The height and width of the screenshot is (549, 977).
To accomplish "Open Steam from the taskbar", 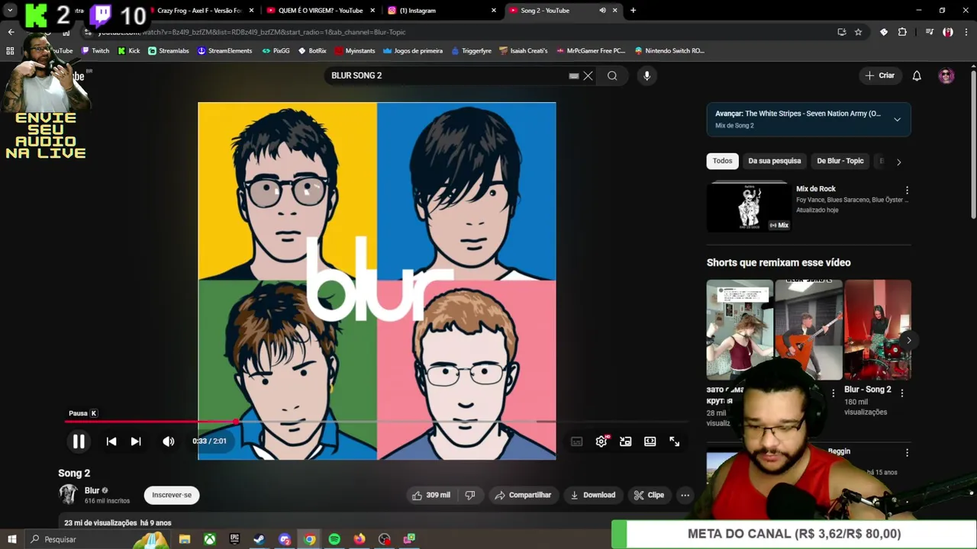I will click(x=259, y=539).
